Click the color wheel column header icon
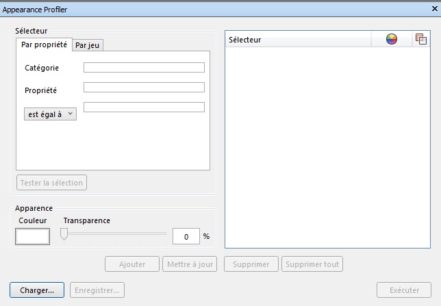441x306 pixels. pos(392,40)
